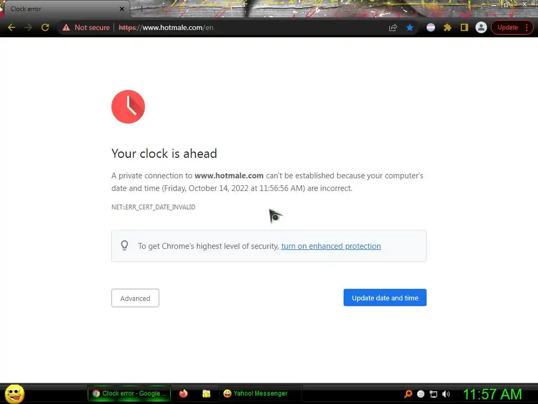Click the search magnifier tray icon
This screenshot has width=538, height=404.
coord(408,393)
